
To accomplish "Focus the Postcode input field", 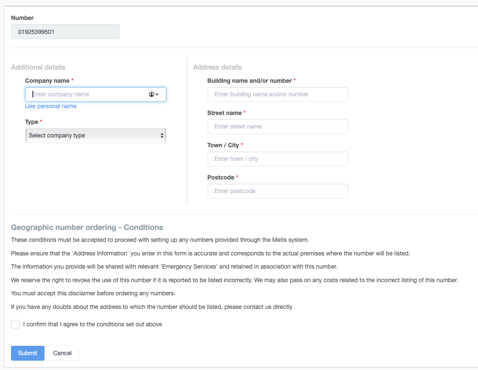I will point(278,191).
